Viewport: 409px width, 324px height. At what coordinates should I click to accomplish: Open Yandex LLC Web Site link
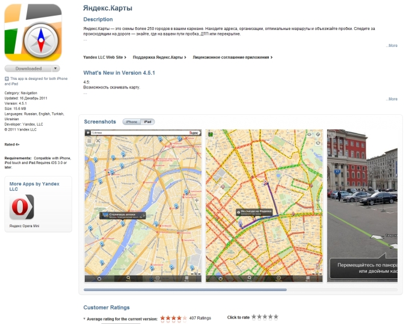[103, 57]
